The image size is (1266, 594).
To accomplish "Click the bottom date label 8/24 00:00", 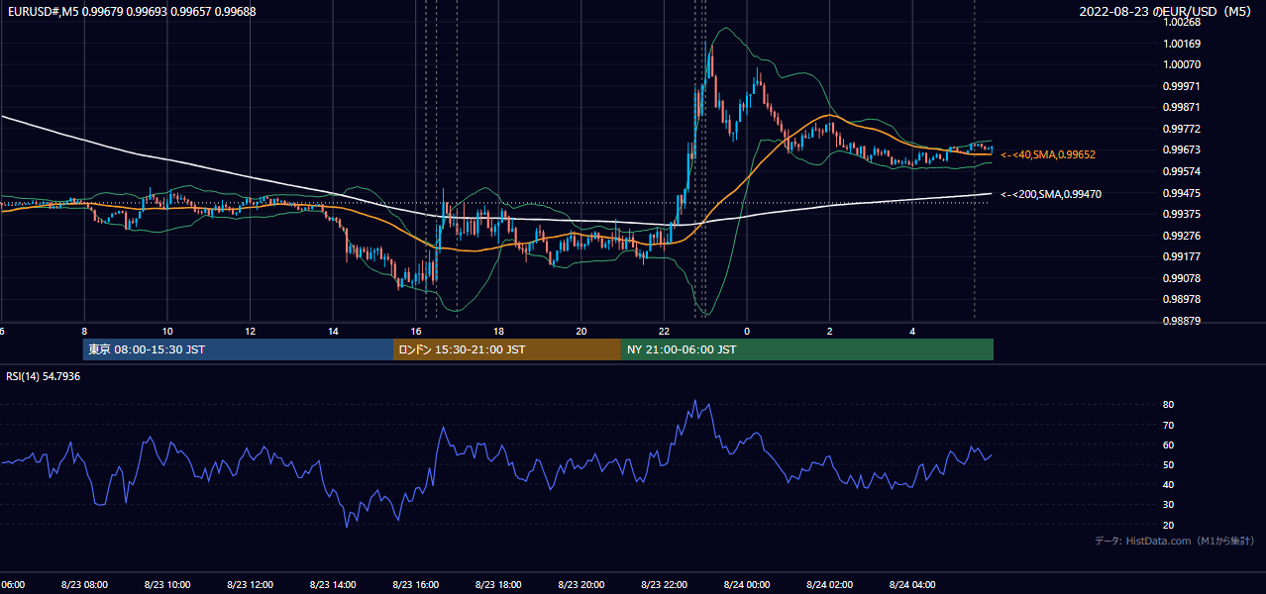I will pos(747,585).
